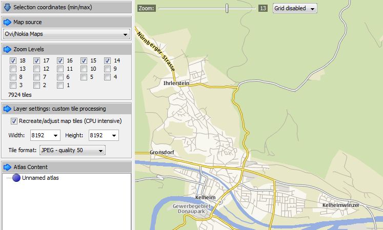Enable zoom level 9 checkbox
The height and width of the screenshot is (230, 383).
[108, 69]
